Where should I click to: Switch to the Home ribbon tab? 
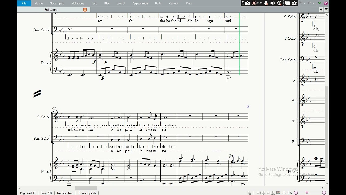click(x=38, y=3)
